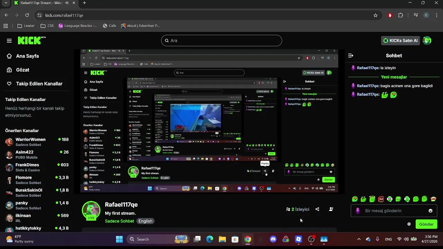The width and height of the screenshot is (443, 249).
Task: Click the live stream video player
Action: [x=209, y=121]
